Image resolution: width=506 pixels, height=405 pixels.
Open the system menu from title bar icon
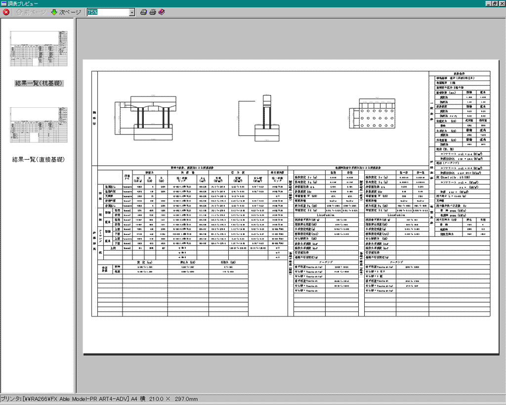point(3,3)
